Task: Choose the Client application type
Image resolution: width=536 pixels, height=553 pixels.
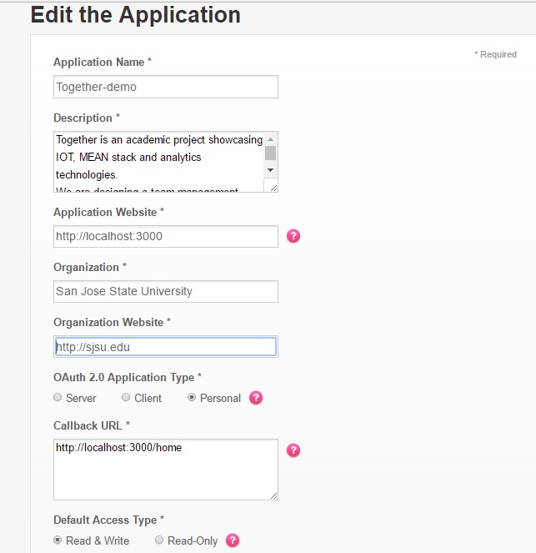Action: pyautogui.click(x=126, y=398)
